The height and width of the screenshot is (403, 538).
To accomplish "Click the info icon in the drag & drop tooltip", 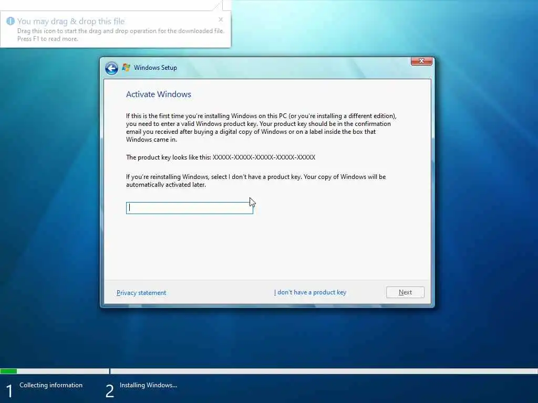I will point(11,21).
